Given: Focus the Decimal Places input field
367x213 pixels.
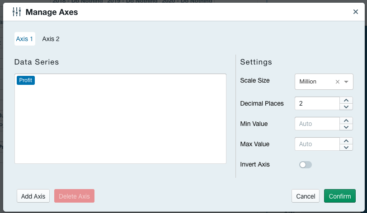Looking at the screenshot, I should [x=317, y=103].
